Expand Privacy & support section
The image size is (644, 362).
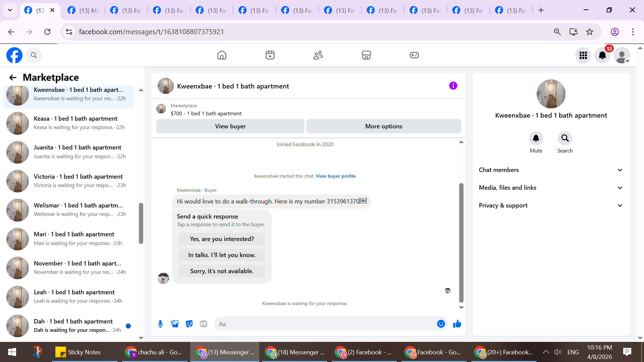click(x=551, y=205)
